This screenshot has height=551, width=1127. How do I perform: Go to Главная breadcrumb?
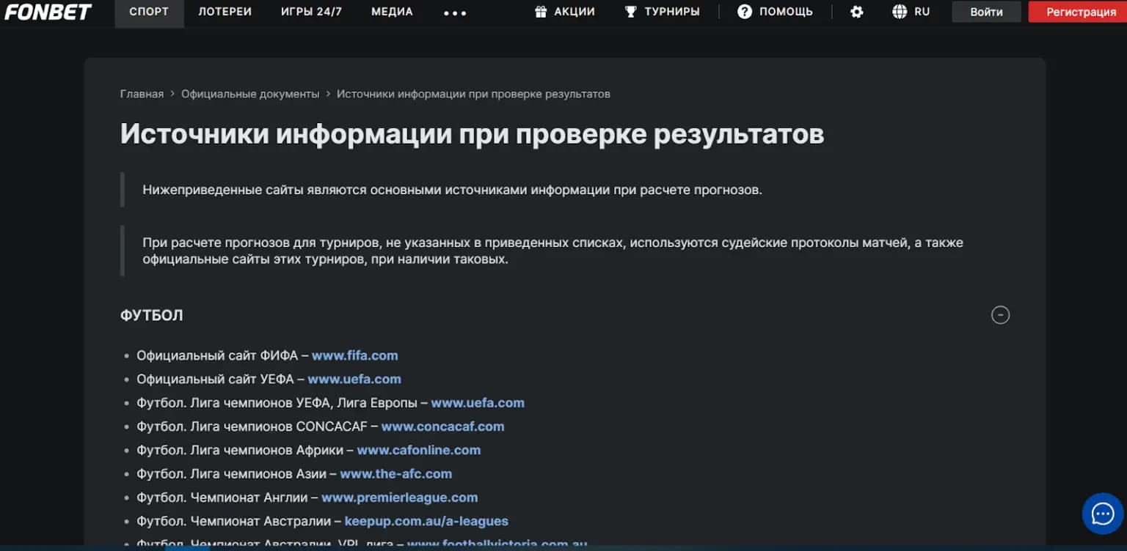coord(142,94)
